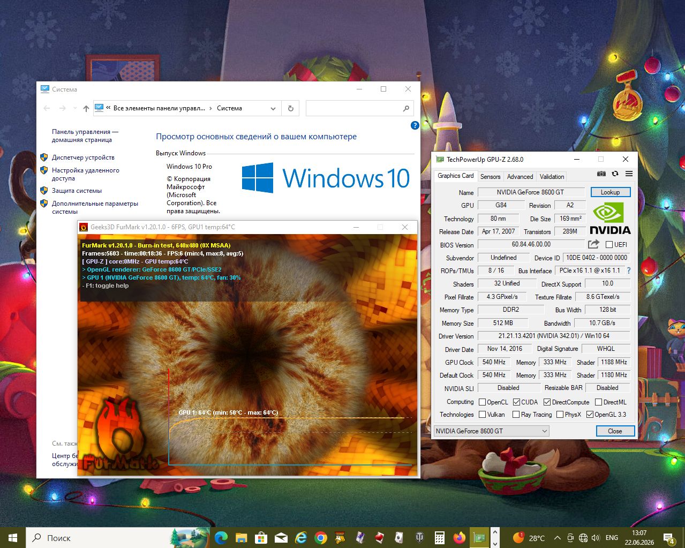
Task: Toggle the OpenCL checkbox
Action: (x=482, y=402)
